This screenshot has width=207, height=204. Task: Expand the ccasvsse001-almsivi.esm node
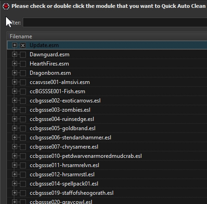pos(14,82)
